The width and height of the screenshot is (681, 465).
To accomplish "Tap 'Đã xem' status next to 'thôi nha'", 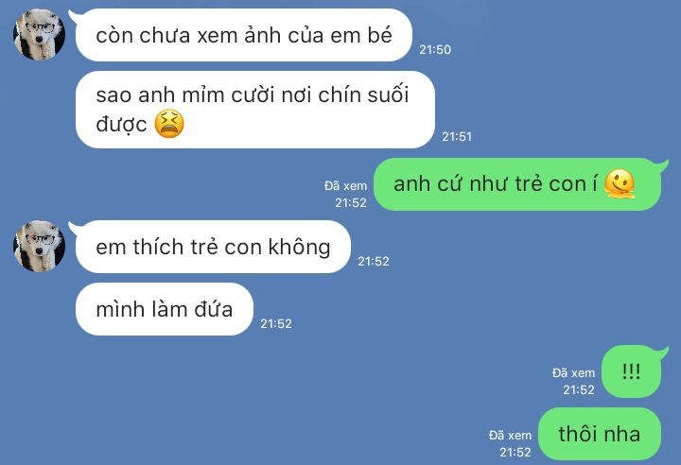I will (511, 436).
